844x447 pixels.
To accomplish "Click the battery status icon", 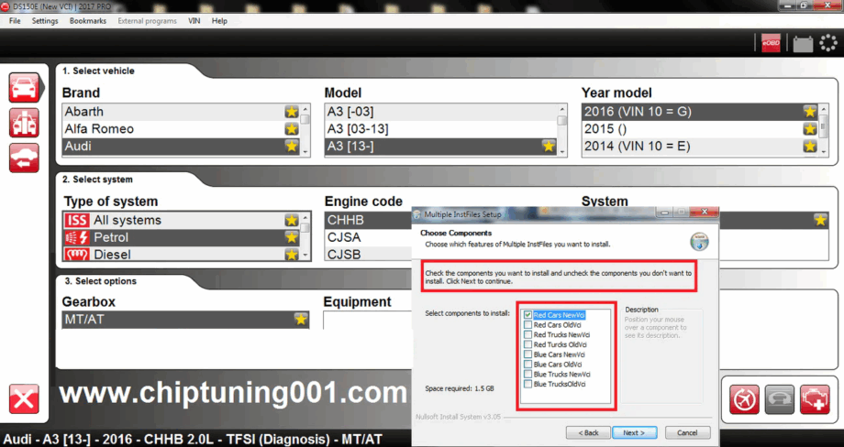I will (803, 42).
